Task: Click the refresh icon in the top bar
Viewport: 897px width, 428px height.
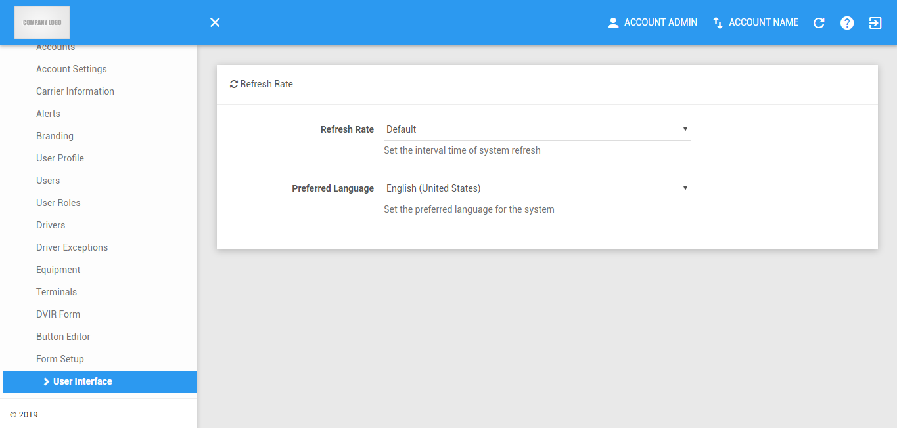Action: [x=819, y=23]
